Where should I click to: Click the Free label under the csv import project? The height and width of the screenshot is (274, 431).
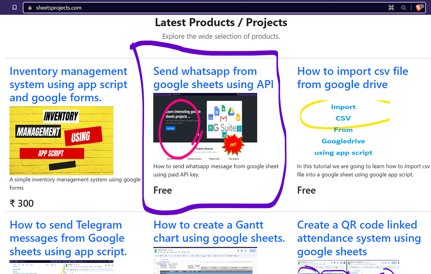click(x=306, y=190)
